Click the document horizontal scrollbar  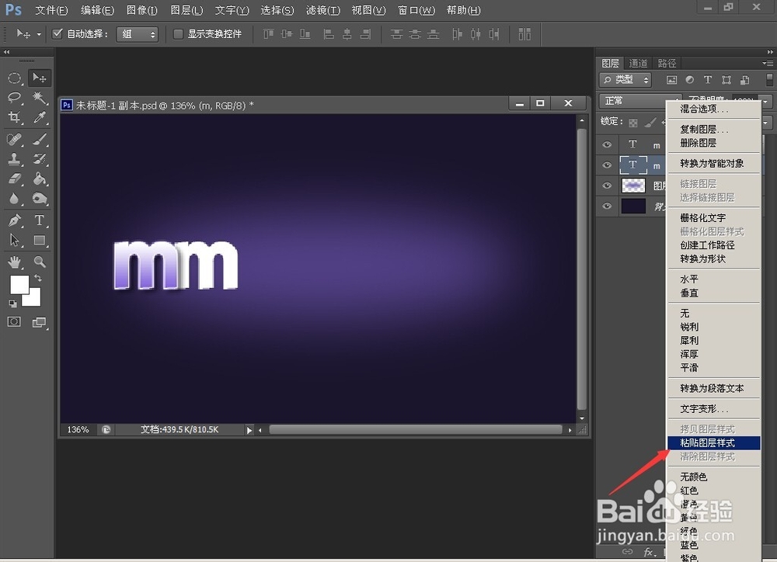click(x=415, y=430)
